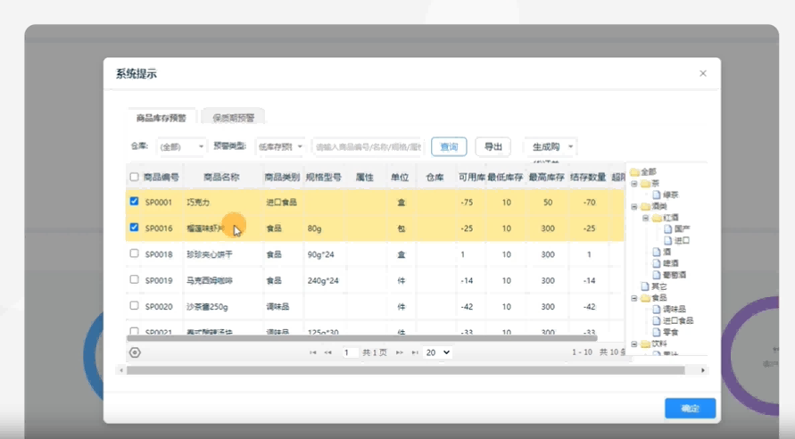The height and width of the screenshot is (439, 795).
Task: Sort by the 商品名称 column header
Action: click(221, 177)
